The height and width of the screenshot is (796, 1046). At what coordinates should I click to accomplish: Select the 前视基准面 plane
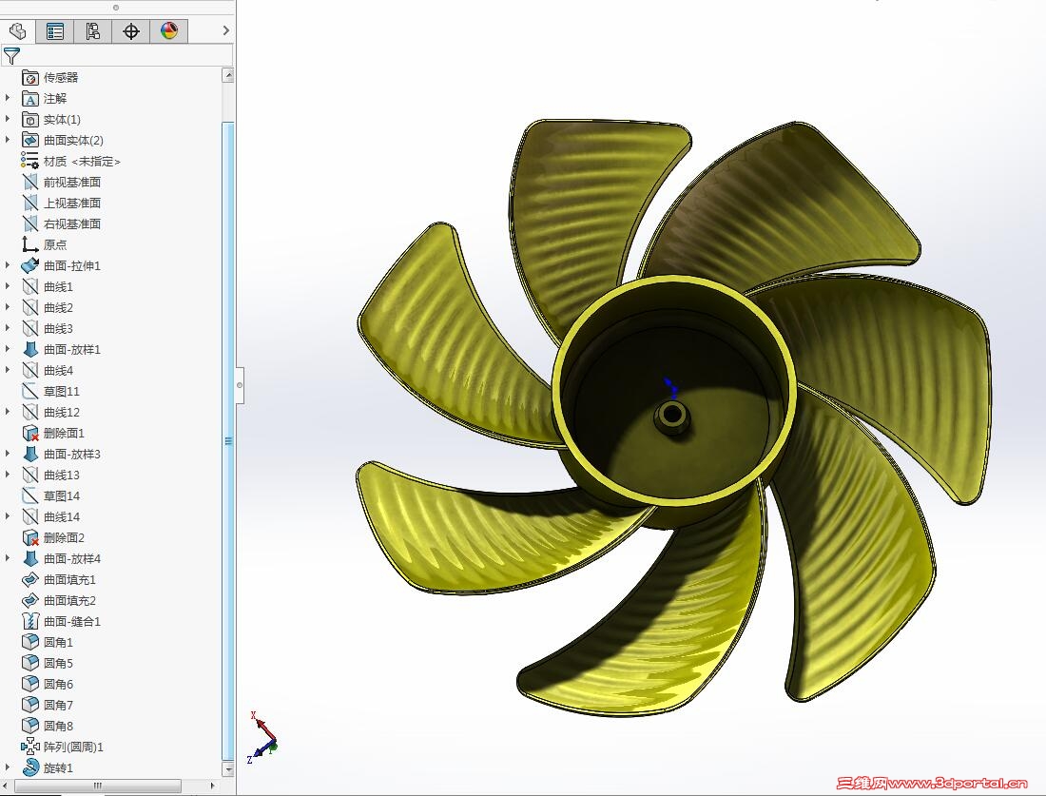tap(71, 183)
